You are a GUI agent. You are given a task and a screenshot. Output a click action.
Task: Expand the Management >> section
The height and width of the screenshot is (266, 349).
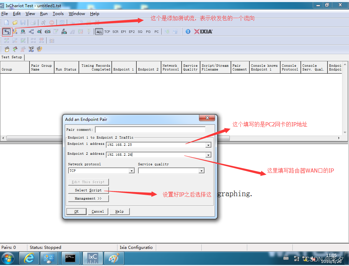point(88,199)
